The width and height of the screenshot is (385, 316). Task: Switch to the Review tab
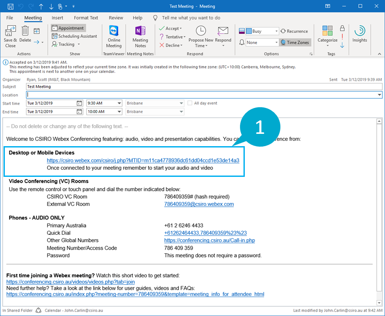pyautogui.click(x=116, y=18)
